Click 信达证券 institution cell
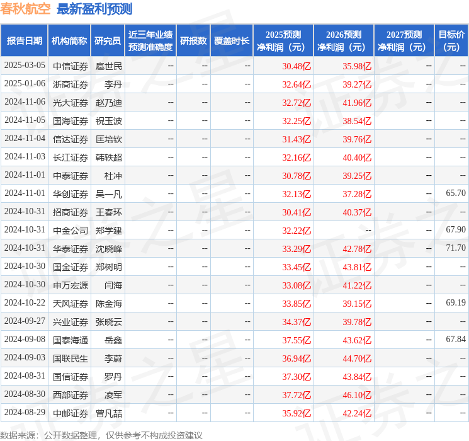469x441 pixels. [71, 139]
